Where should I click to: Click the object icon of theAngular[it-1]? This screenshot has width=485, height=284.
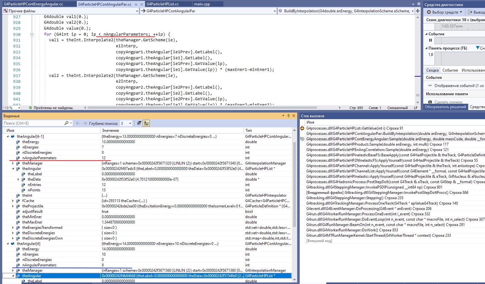[x=13, y=136]
